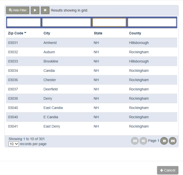Focus the State filter input

coord(109,22)
